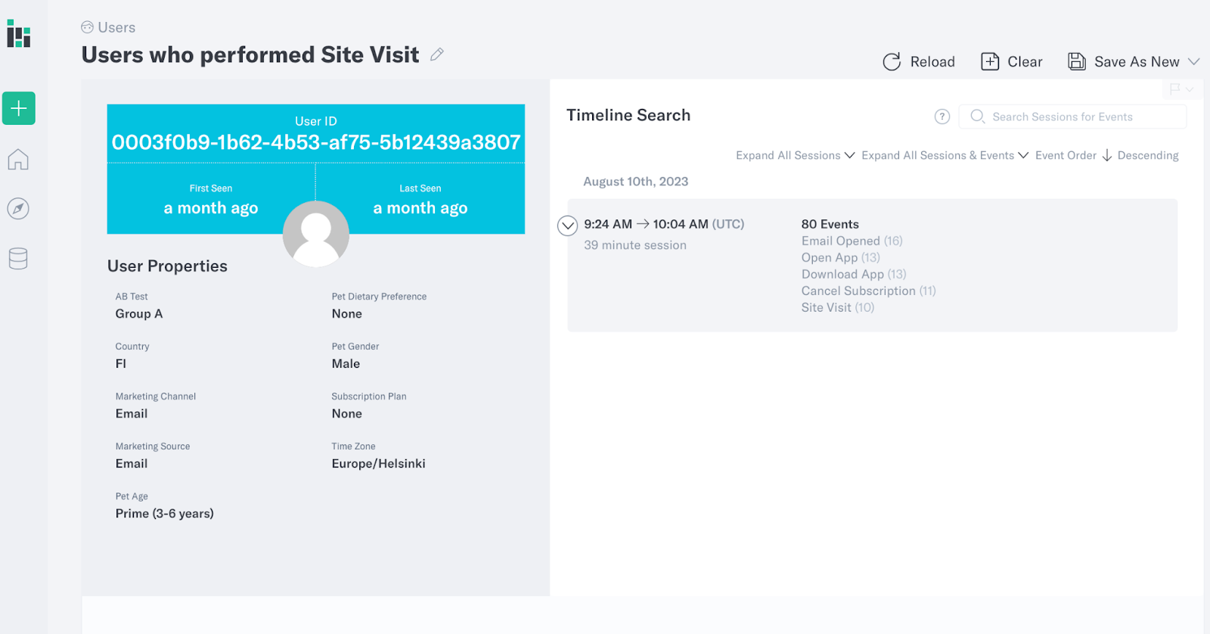Click the User Properties heading
Screen dimensions: 1210x634
pos(167,266)
